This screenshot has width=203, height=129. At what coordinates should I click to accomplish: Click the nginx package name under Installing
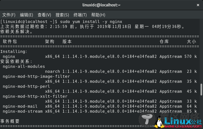[x=9, y=56]
